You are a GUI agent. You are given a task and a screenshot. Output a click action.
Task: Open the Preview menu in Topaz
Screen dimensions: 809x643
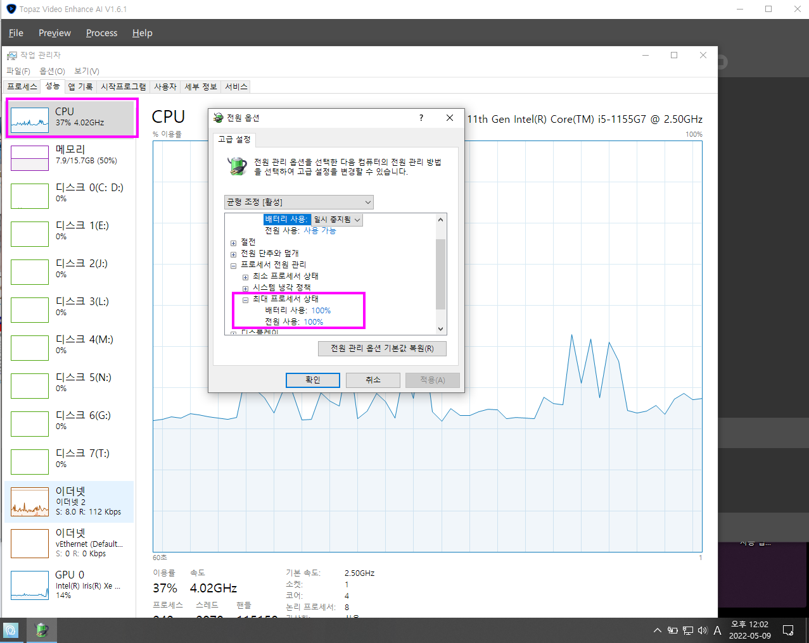(54, 33)
